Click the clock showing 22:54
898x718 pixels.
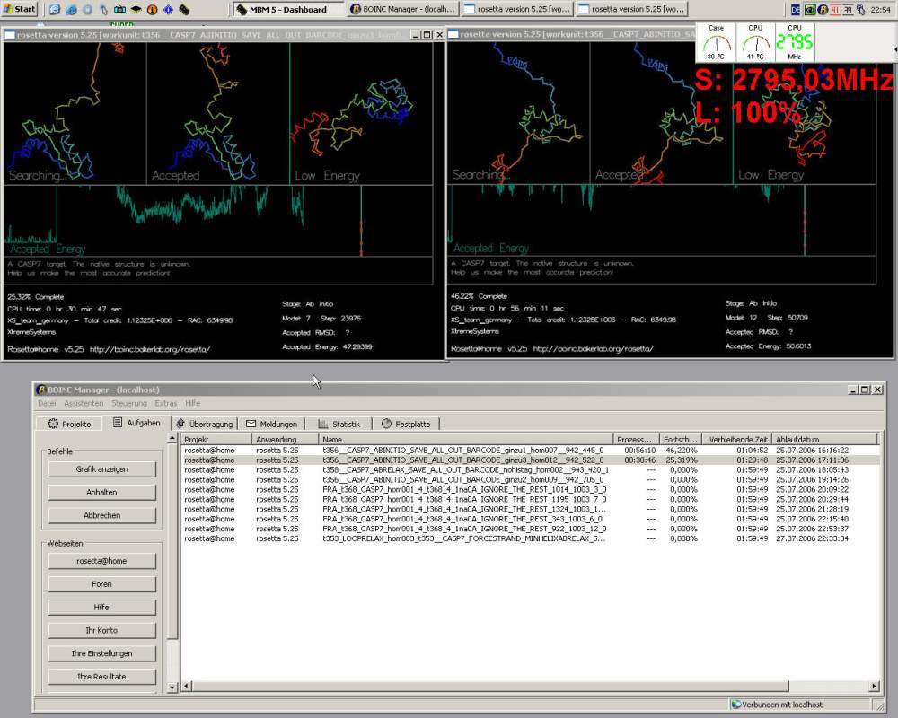(880, 9)
